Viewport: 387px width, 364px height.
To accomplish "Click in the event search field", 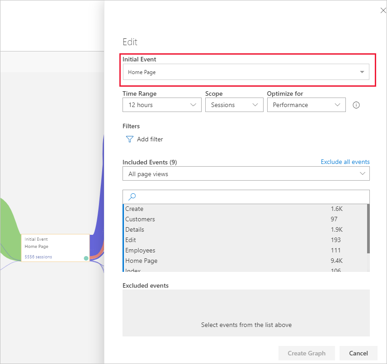I will (251, 196).
